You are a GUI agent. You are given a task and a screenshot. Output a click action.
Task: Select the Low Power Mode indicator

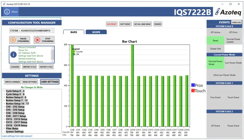233,63
